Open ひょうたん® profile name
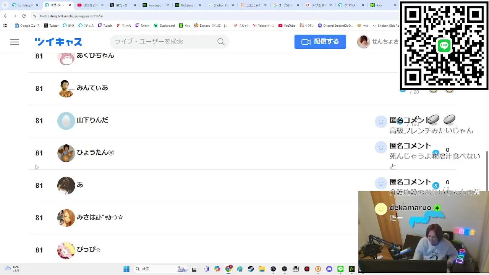 pos(96,153)
